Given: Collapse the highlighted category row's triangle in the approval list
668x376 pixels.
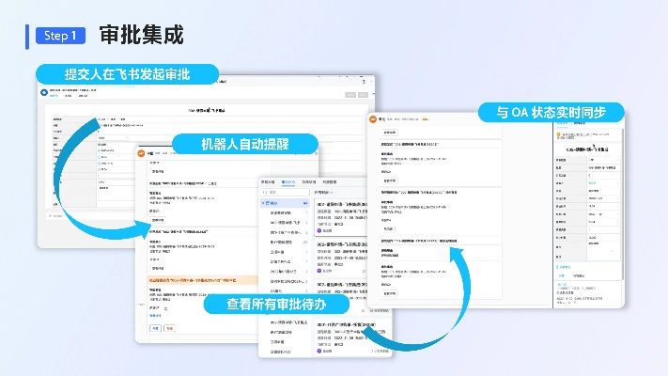Looking at the screenshot, I should point(263,203).
